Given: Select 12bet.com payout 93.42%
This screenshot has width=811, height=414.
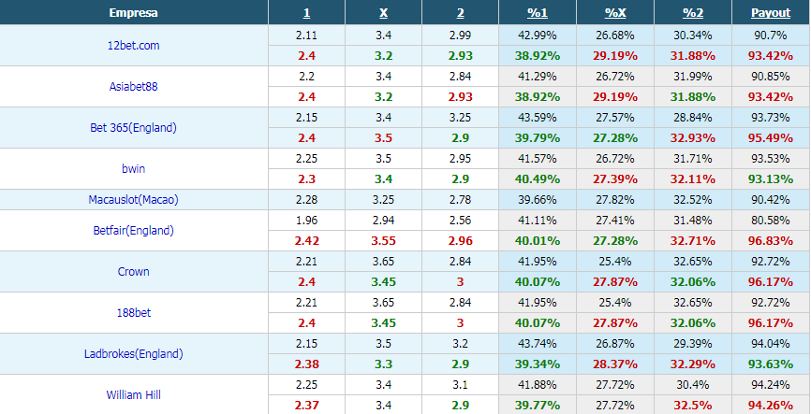Looking at the screenshot, I should point(771,56).
